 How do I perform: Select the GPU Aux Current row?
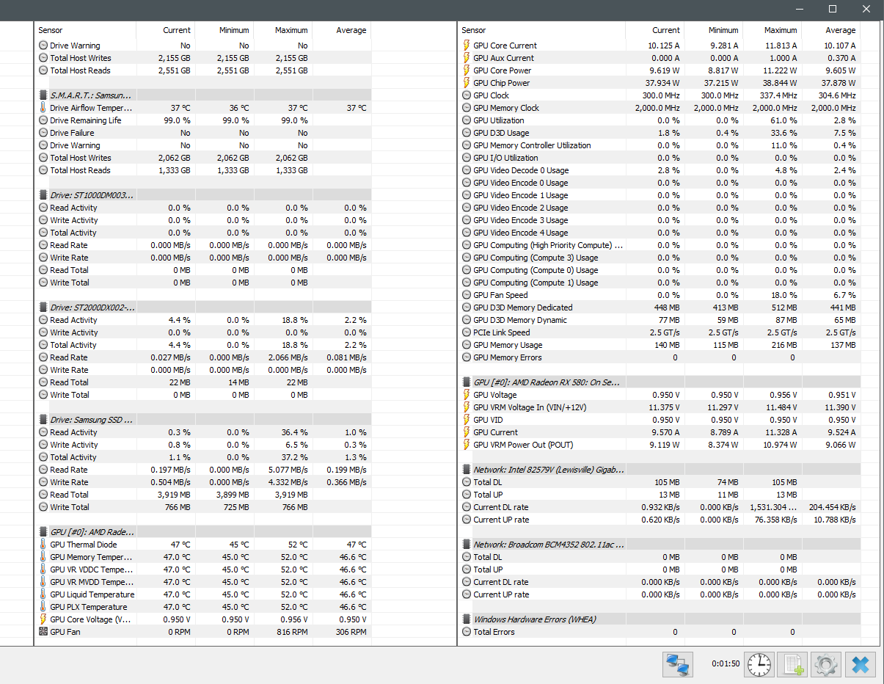click(x=660, y=58)
